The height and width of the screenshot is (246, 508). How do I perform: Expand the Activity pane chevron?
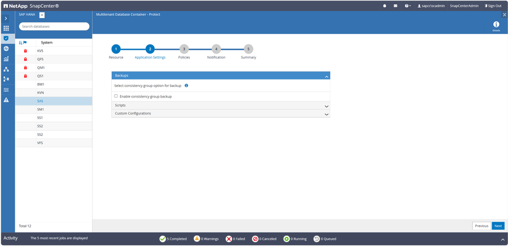(502, 239)
